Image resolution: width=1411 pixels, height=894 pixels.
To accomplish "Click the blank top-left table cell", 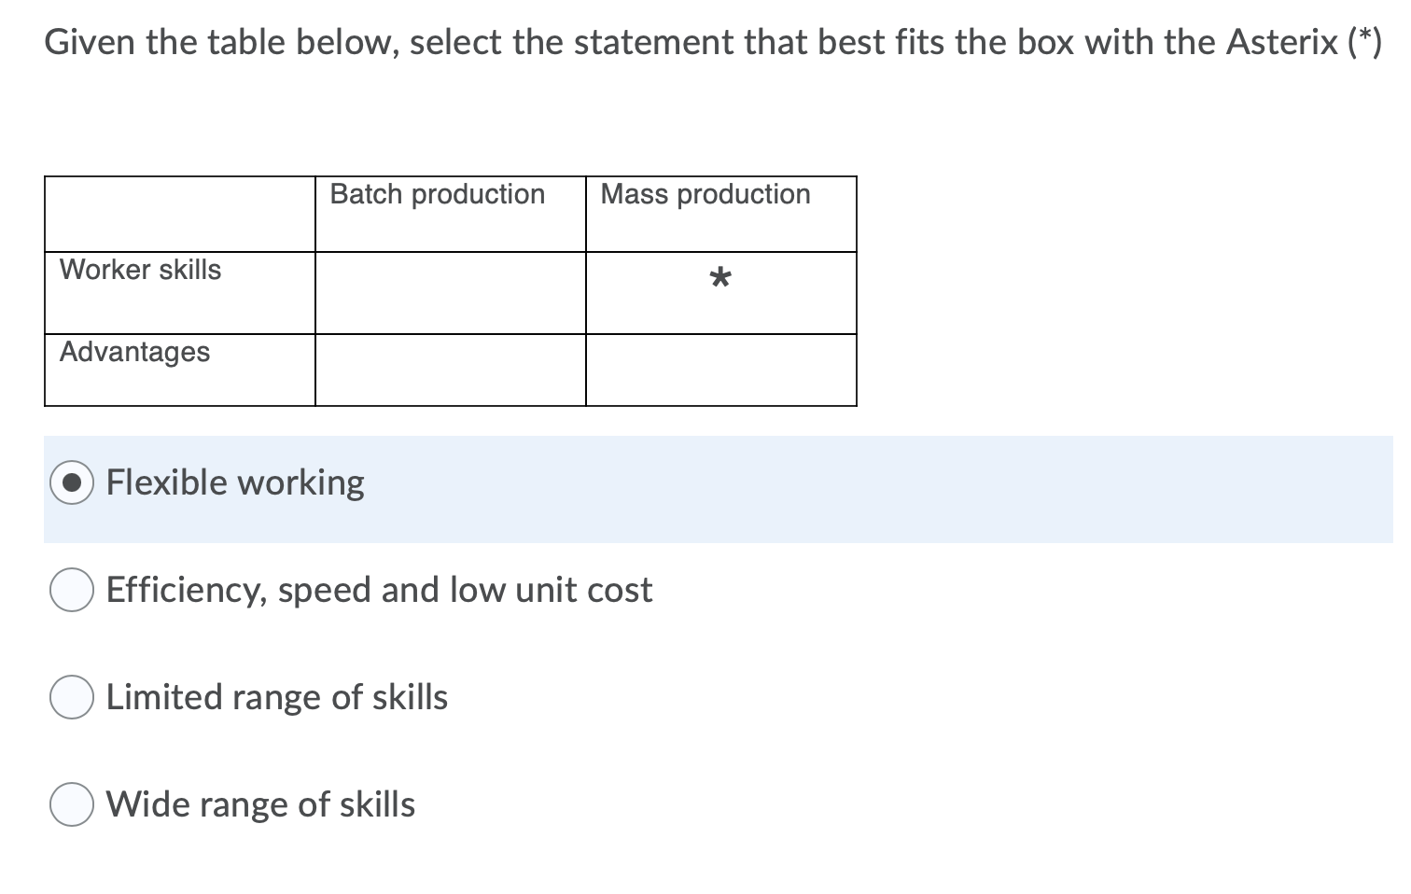I will (177, 213).
